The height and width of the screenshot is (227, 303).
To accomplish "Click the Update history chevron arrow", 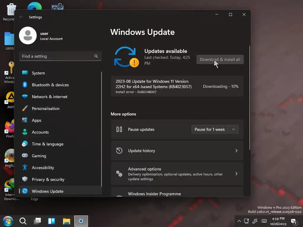I will [236, 150].
